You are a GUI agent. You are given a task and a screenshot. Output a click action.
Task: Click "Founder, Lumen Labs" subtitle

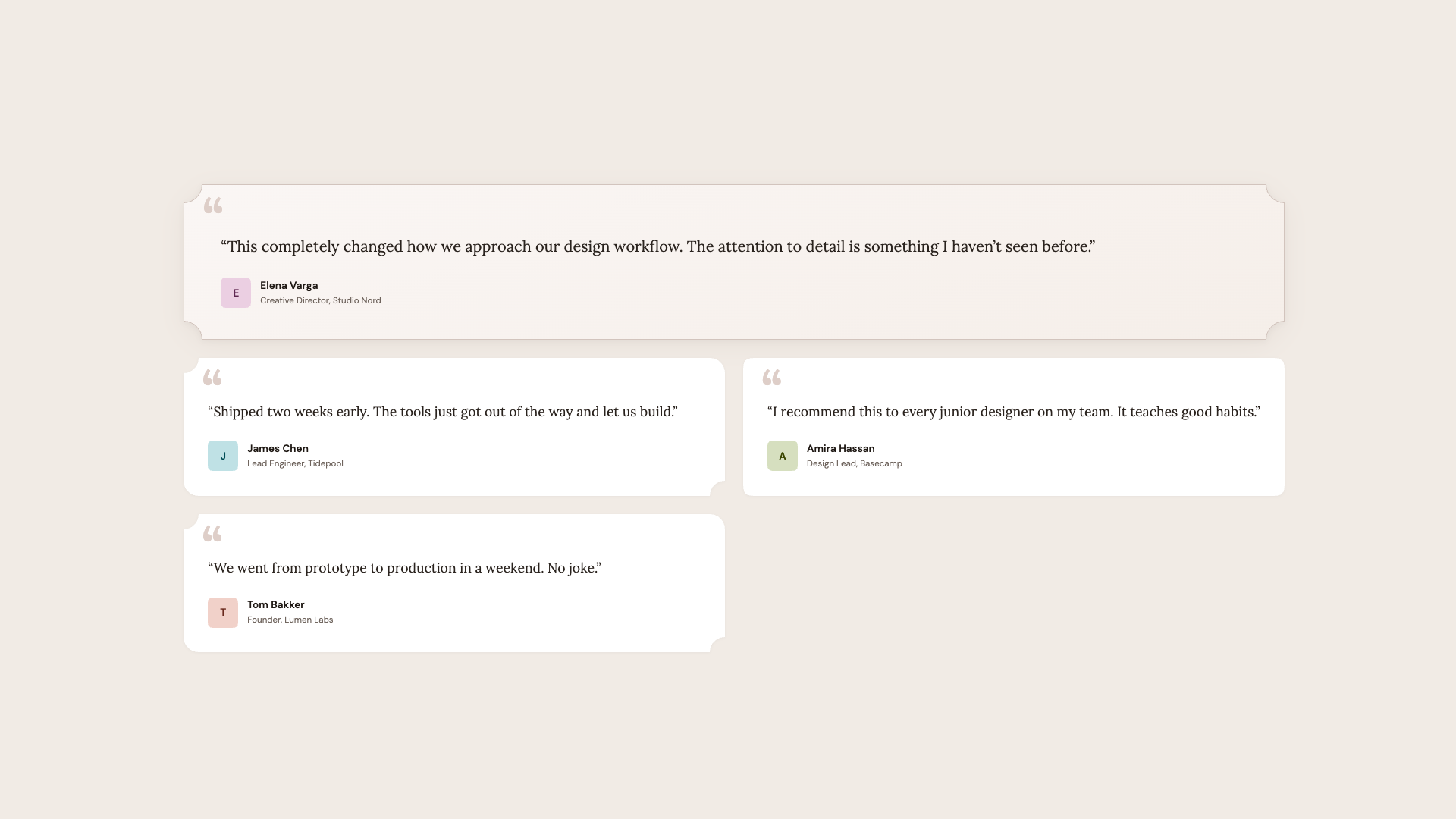coord(290,620)
